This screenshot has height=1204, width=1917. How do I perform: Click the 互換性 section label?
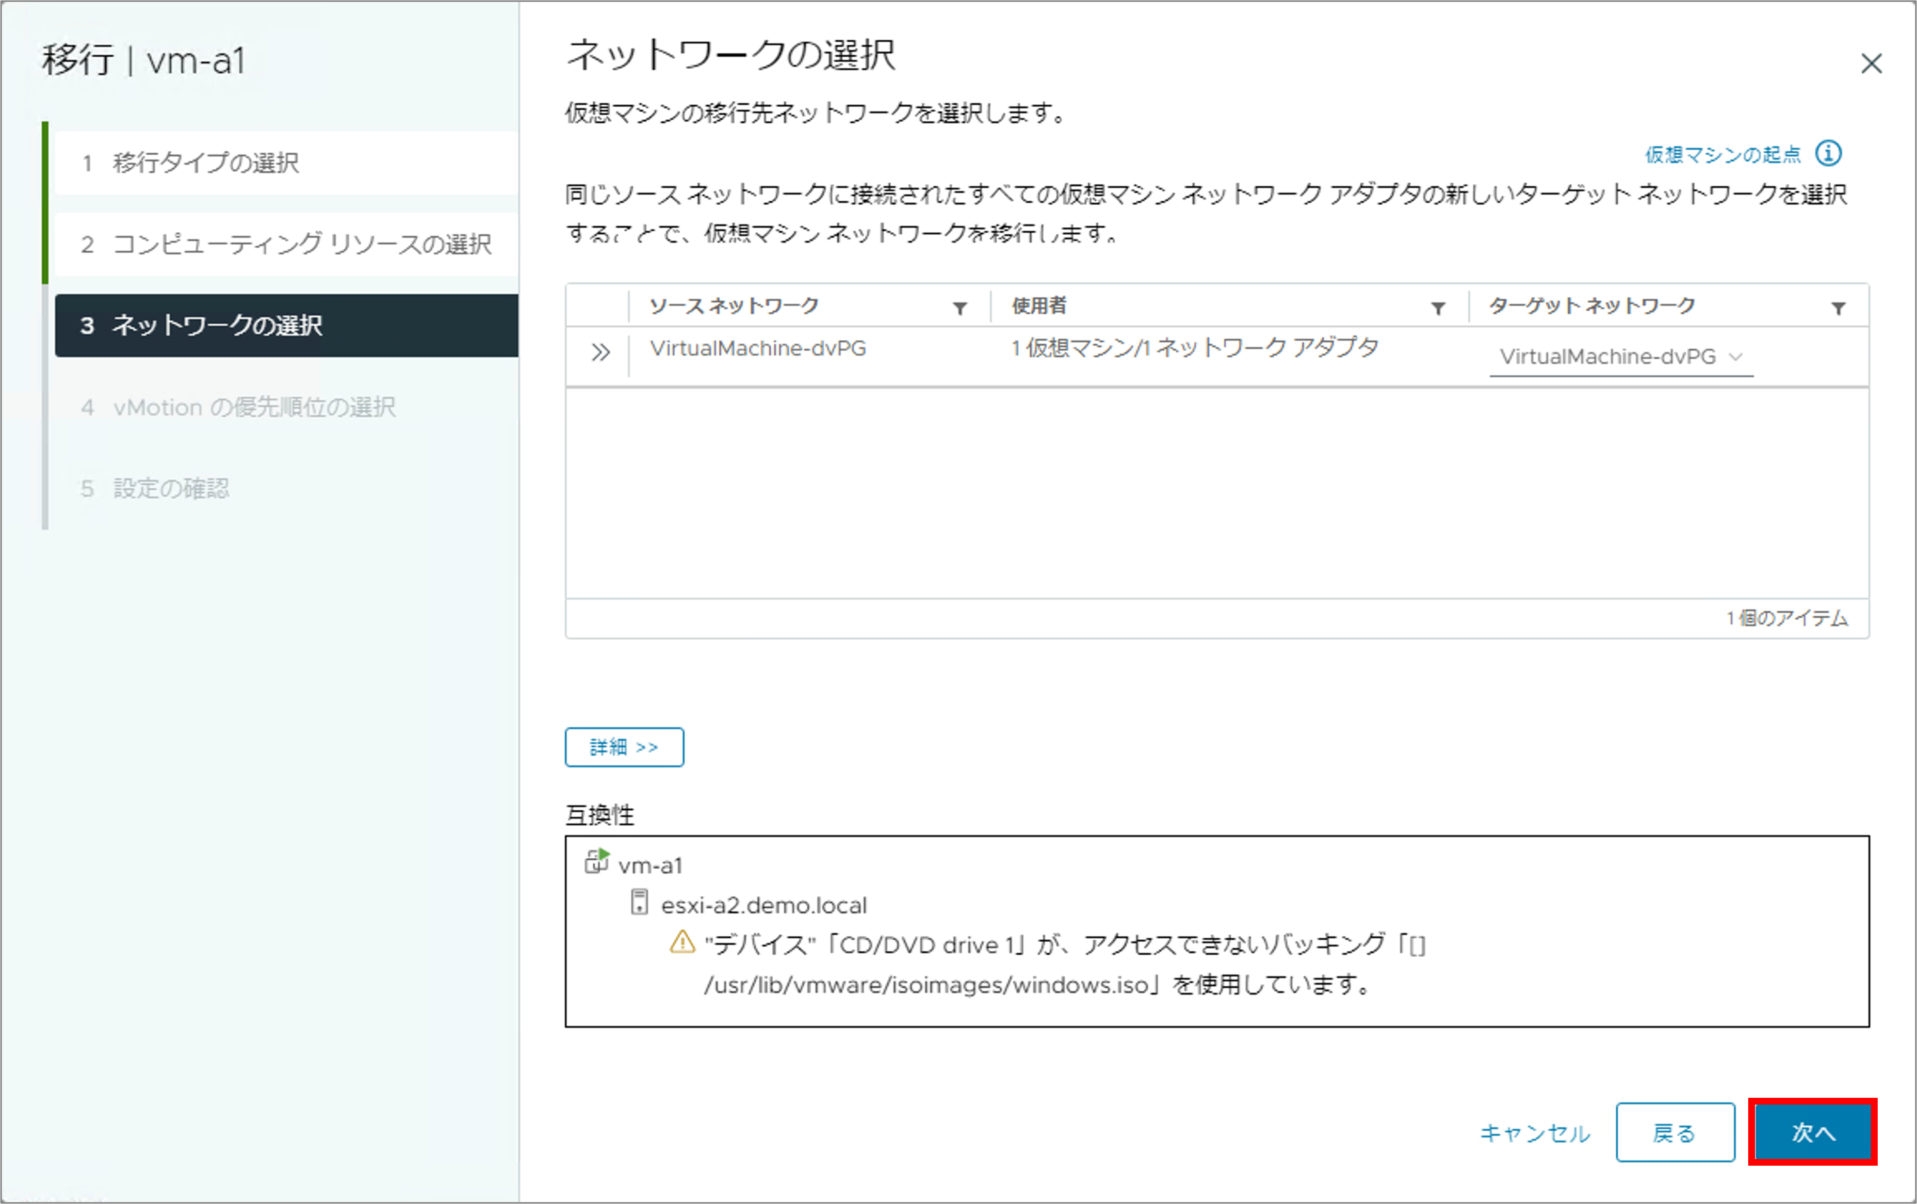click(x=600, y=815)
